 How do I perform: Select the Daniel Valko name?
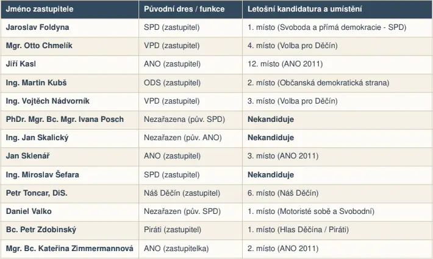click(x=29, y=211)
